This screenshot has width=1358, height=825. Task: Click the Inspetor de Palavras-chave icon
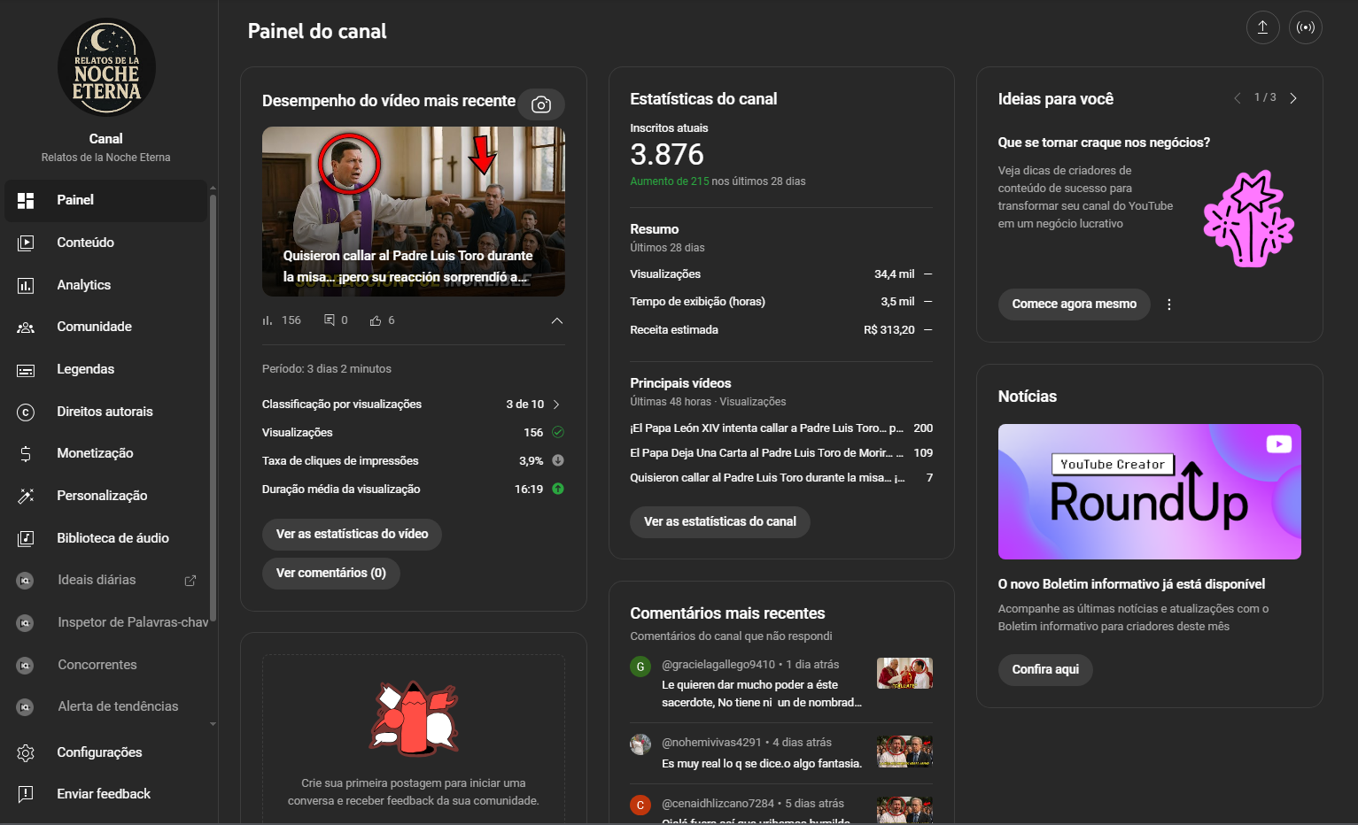coord(26,622)
